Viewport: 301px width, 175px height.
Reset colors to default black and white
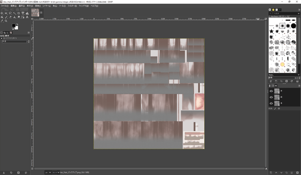click(13, 29)
